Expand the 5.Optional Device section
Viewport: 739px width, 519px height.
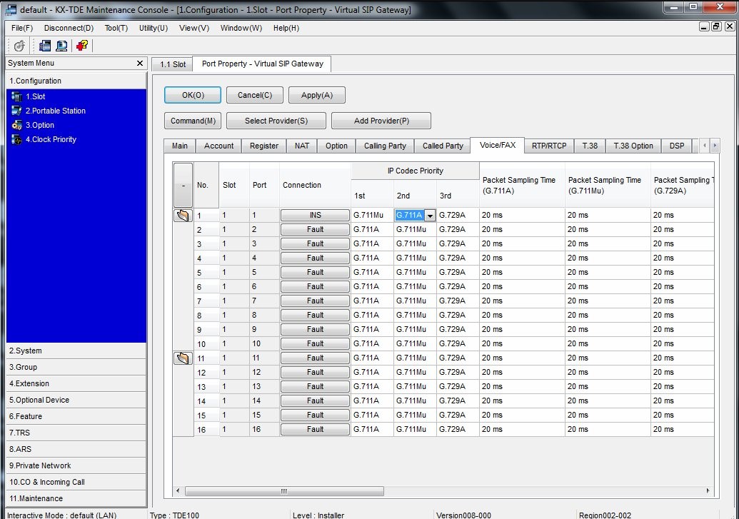click(76, 400)
